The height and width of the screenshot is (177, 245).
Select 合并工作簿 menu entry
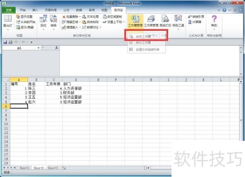click(x=147, y=37)
